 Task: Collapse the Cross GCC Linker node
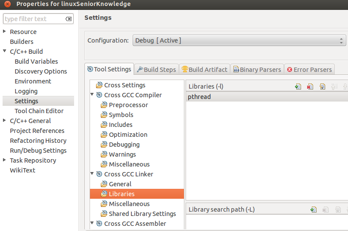pyautogui.click(x=92, y=174)
